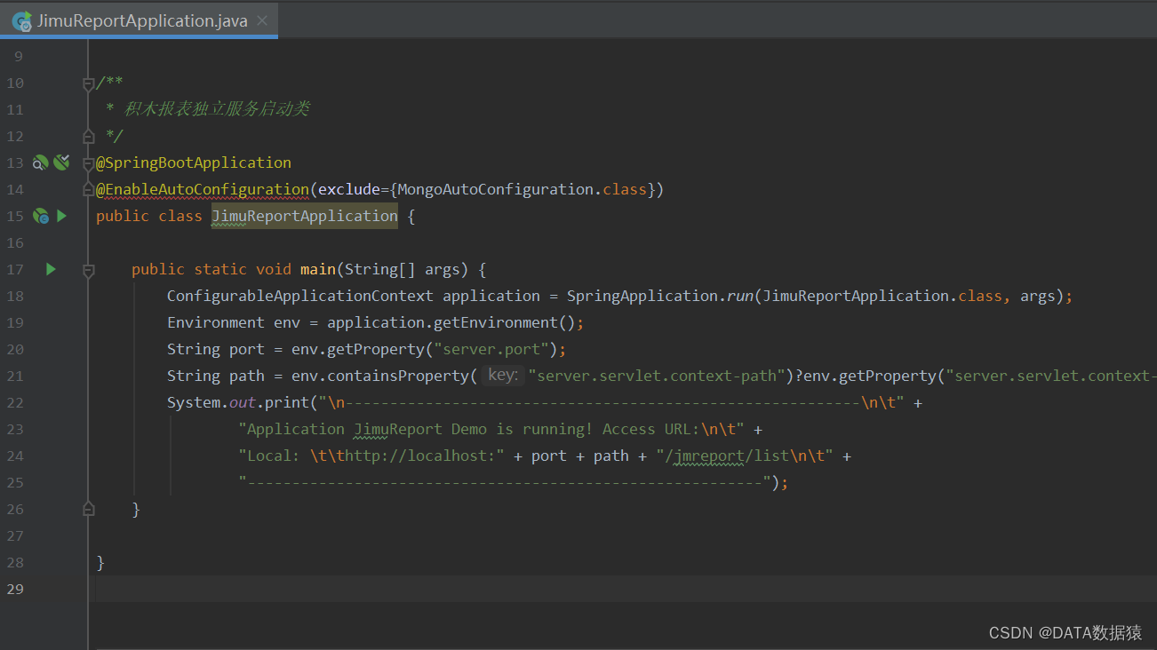Run JimuReportApplication via line 15 run arrow
This screenshot has width=1157, height=650.
pos(61,216)
